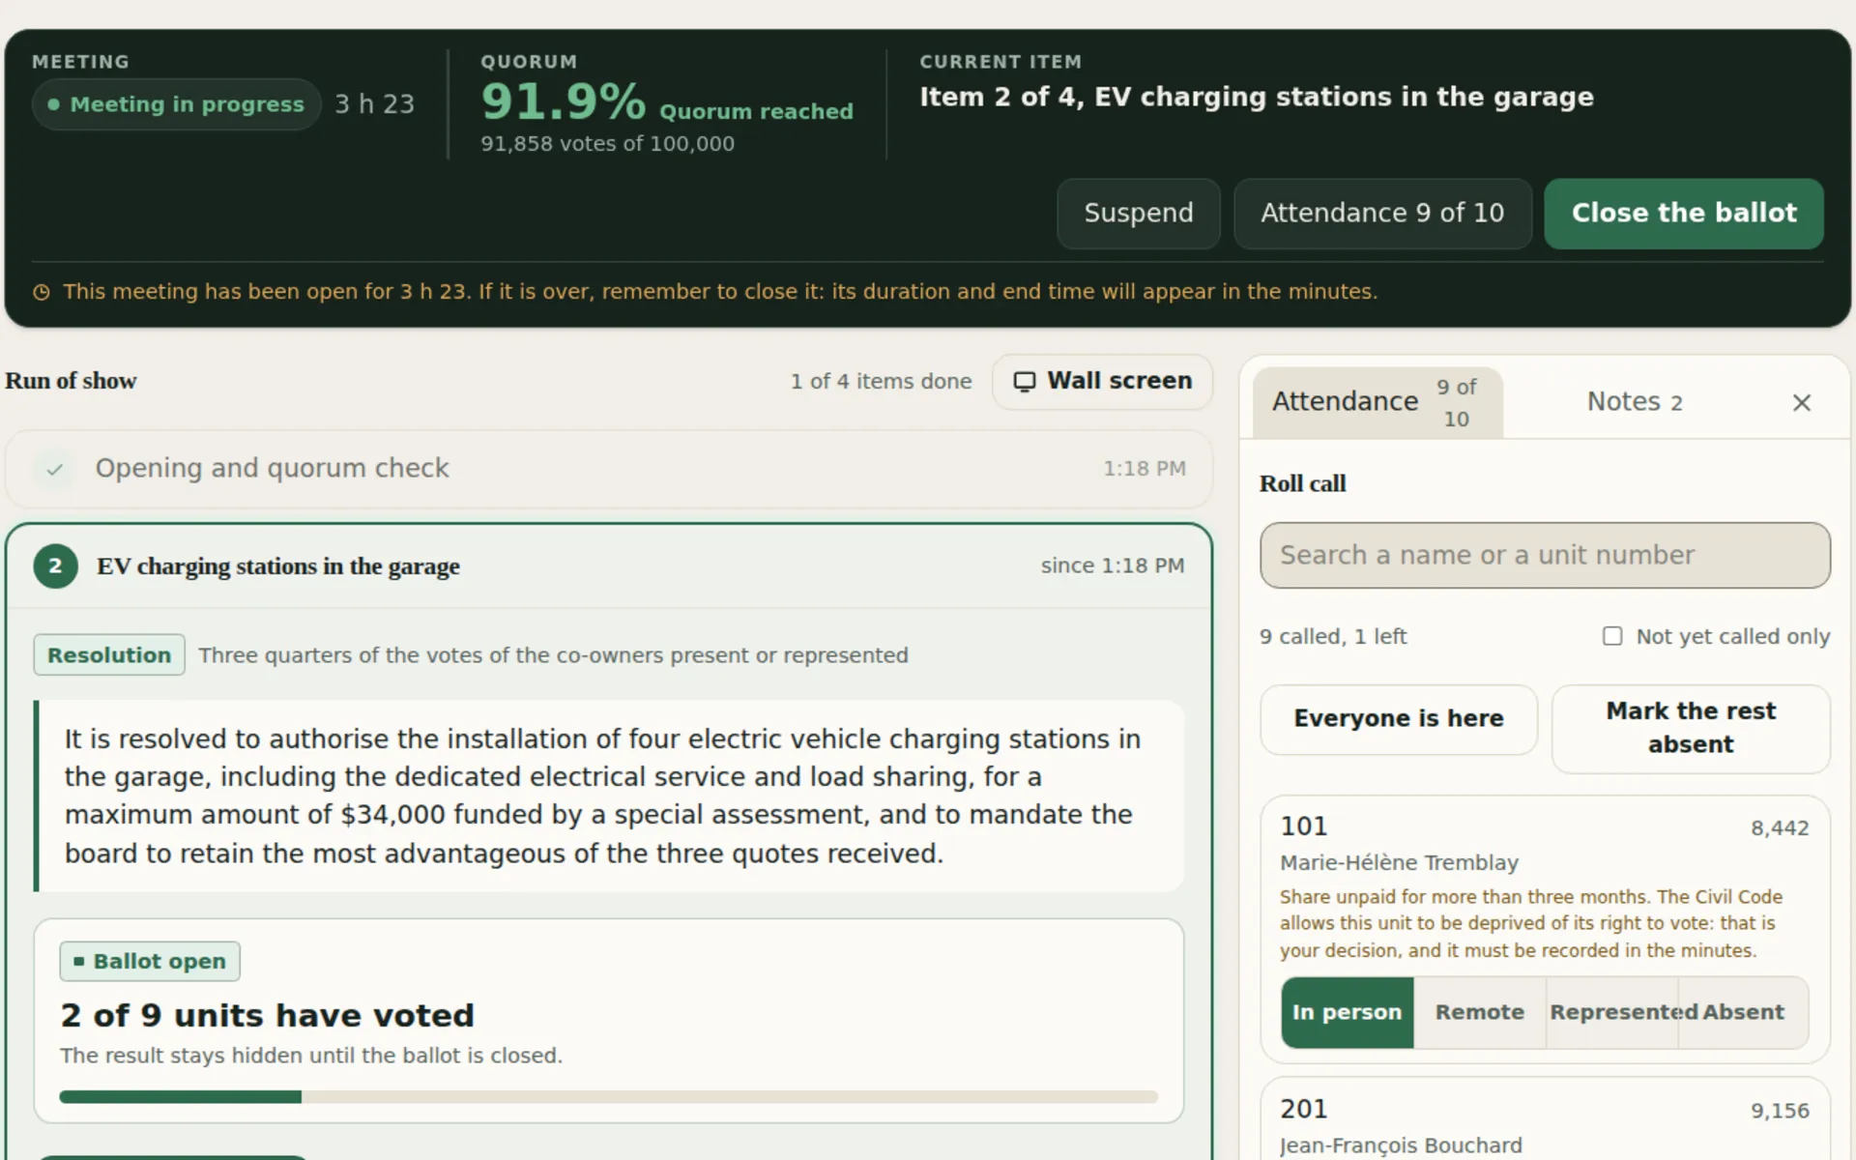This screenshot has height=1160, width=1856.
Task: Click the 1 of 4 items done text
Action: pos(881,381)
